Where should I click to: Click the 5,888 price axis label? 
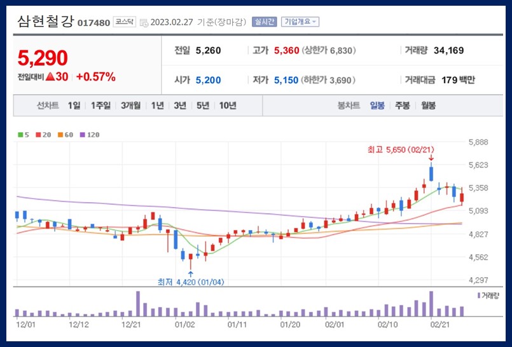478,142
